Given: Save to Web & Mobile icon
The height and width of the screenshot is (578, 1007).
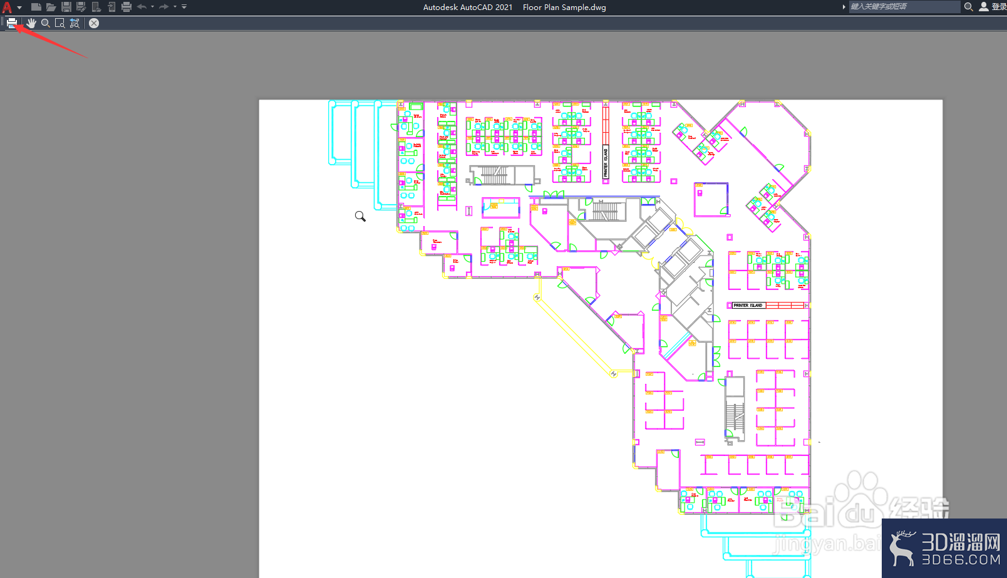Looking at the screenshot, I should (x=111, y=7).
